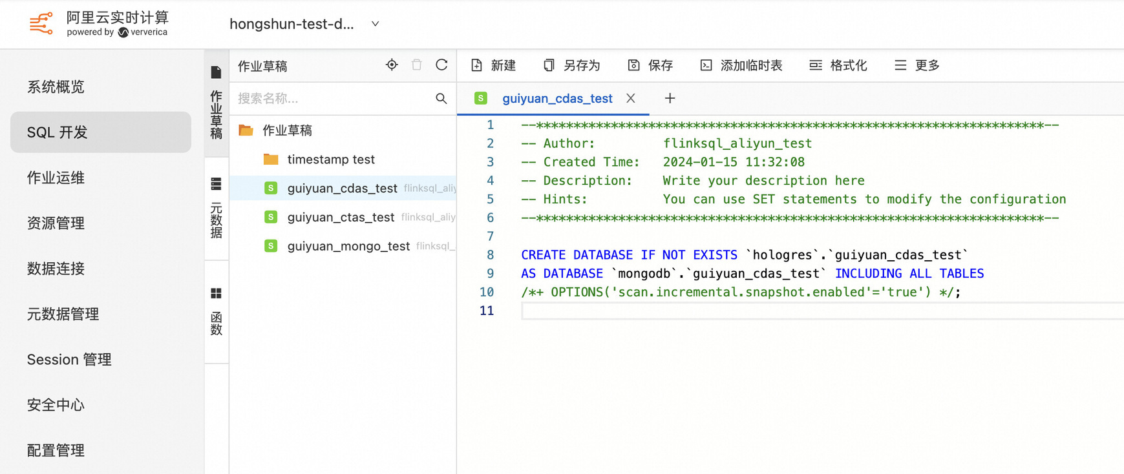Click 另存为 to save as

click(x=572, y=65)
